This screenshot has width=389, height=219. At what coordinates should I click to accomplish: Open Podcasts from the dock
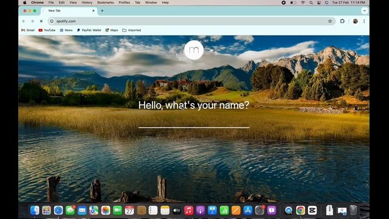coord(201,210)
